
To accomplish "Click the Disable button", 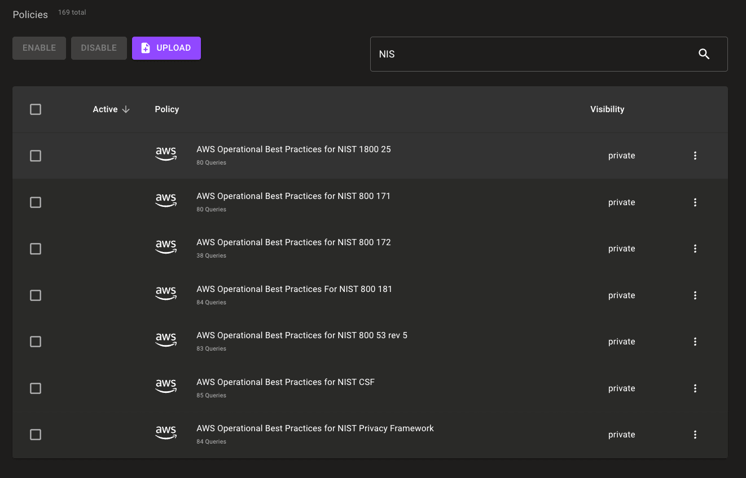I will click(x=99, y=48).
